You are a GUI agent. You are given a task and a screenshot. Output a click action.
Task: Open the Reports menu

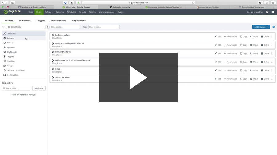(82, 12)
